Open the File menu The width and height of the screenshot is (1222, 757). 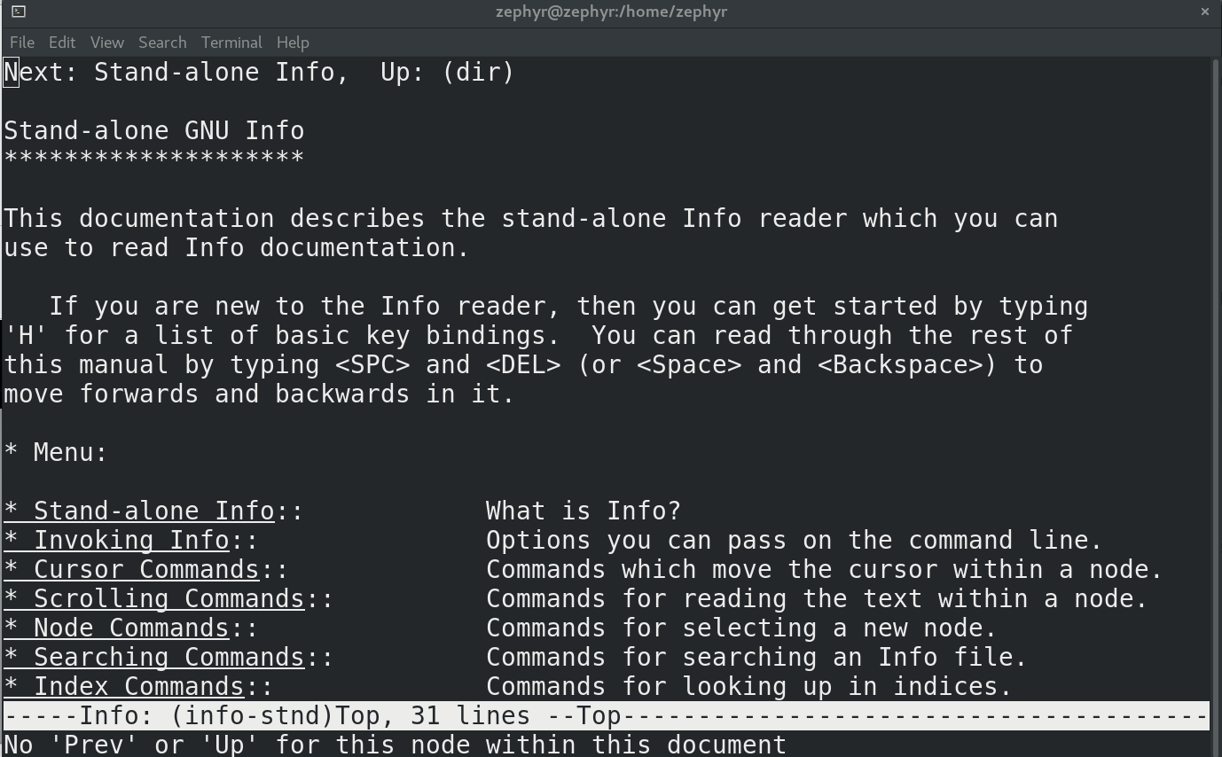(x=22, y=43)
